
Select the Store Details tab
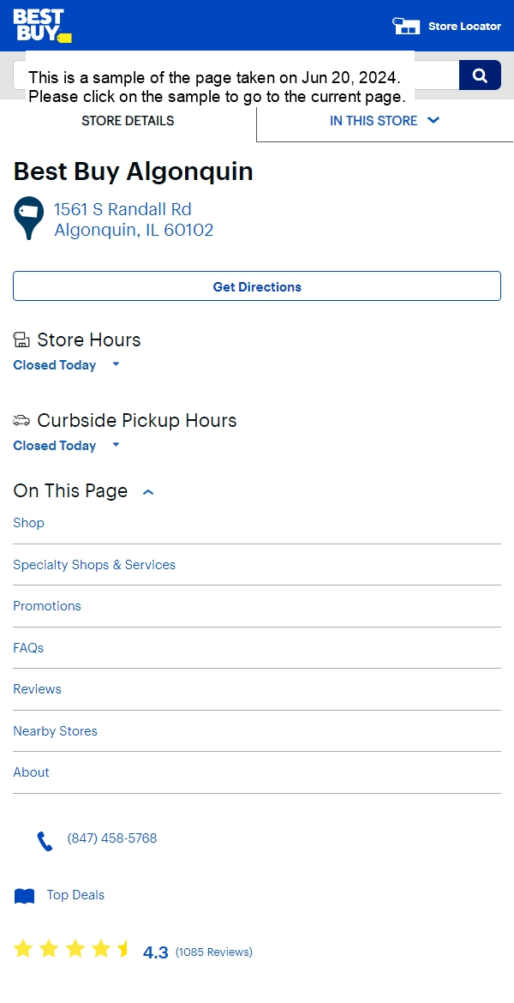[x=128, y=121]
